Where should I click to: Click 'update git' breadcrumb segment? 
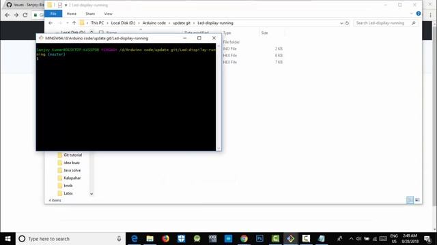pyautogui.click(x=182, y=23)
